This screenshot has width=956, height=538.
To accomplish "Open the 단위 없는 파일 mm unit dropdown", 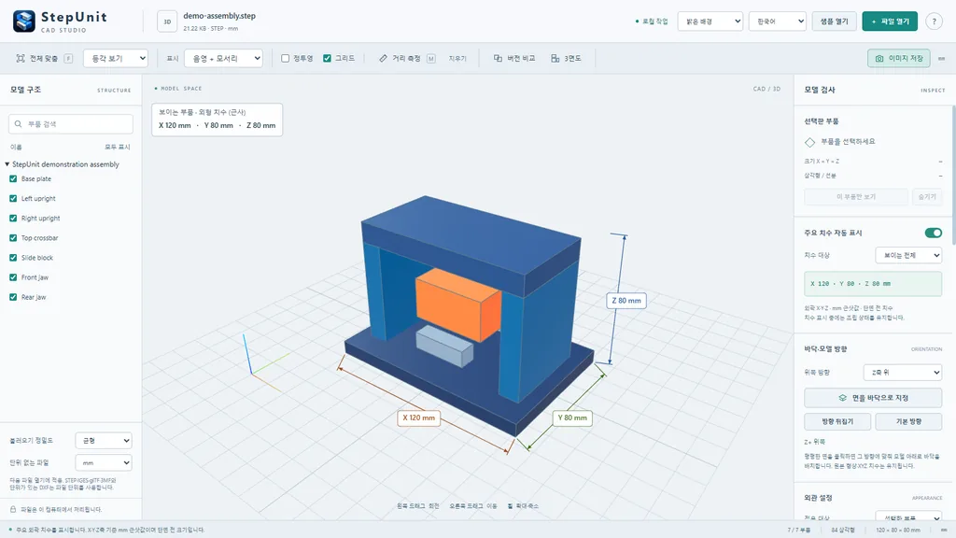I will point(104,463).
